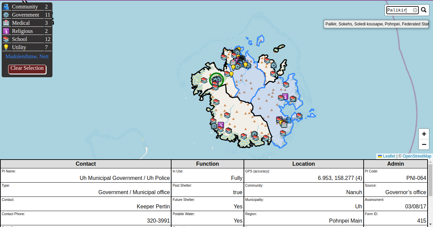Screen dimensions: 433x227
Task: Click the School books legend icon
Action: point(6,39)
